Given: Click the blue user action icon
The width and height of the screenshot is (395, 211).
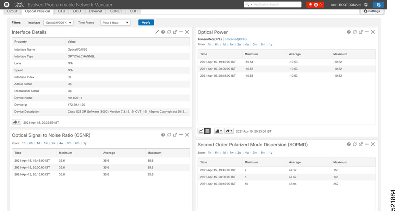Looking at the screenshot, I should [378, 5].
